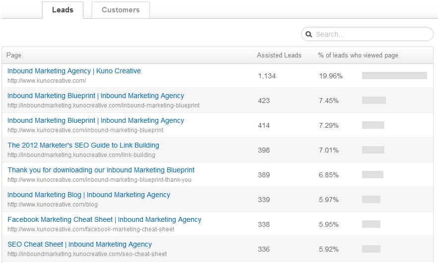
Task: Sort by Assisted Leads column header
Action: (x=279, y=55)
